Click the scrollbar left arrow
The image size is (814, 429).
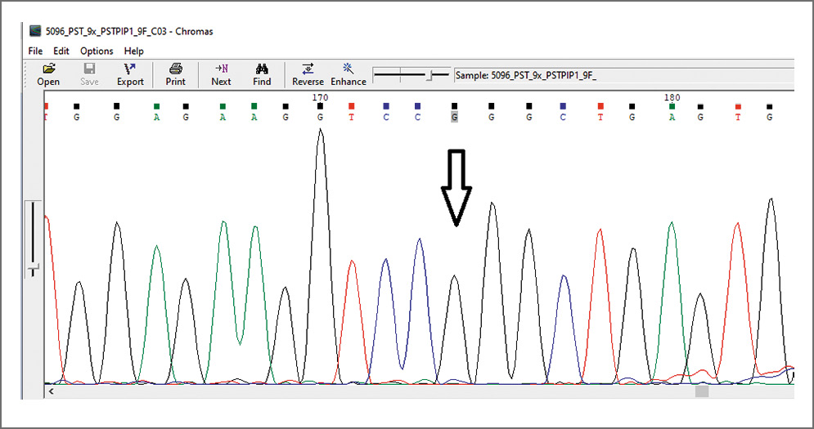click(52, 392)
